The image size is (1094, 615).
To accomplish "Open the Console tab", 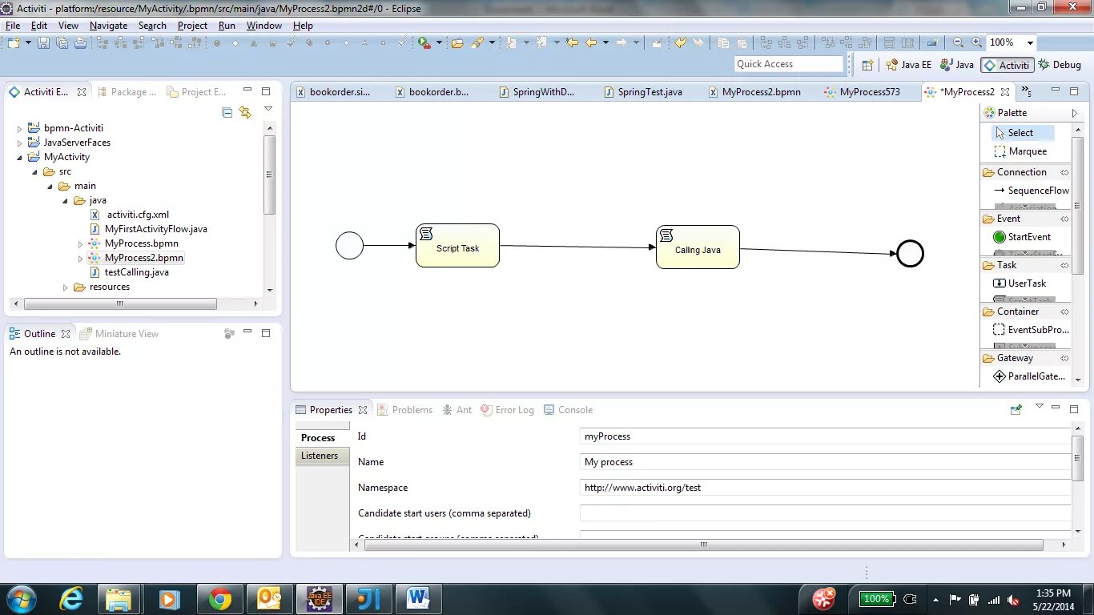I will [x=568, y=409].
